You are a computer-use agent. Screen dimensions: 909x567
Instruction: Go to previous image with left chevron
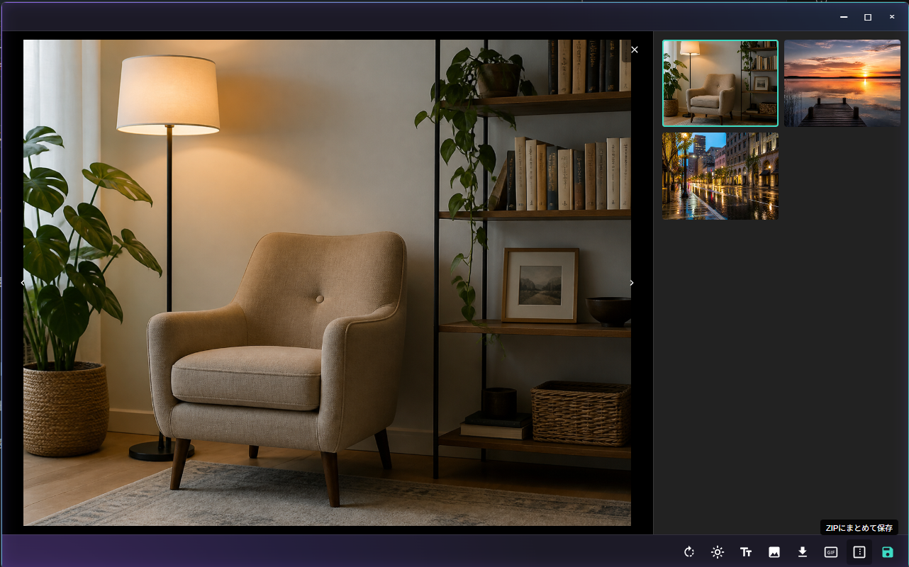tap(23, 283)
